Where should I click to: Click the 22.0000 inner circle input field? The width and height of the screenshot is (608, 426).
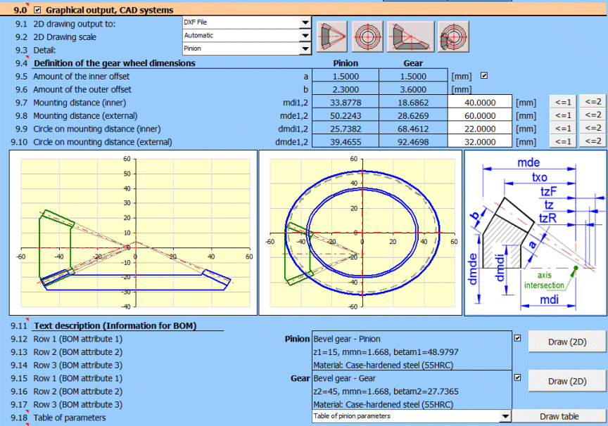coord(480,129)
